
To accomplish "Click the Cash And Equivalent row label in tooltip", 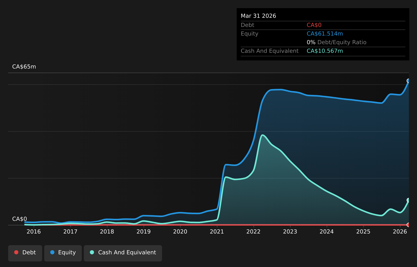I will click(270, 51).
